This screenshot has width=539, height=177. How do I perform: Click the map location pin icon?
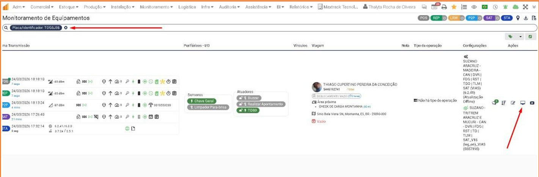[518, 18]
